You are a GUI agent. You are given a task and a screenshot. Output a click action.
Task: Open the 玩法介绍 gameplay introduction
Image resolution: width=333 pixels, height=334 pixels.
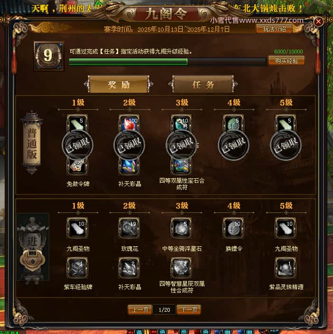274,29
